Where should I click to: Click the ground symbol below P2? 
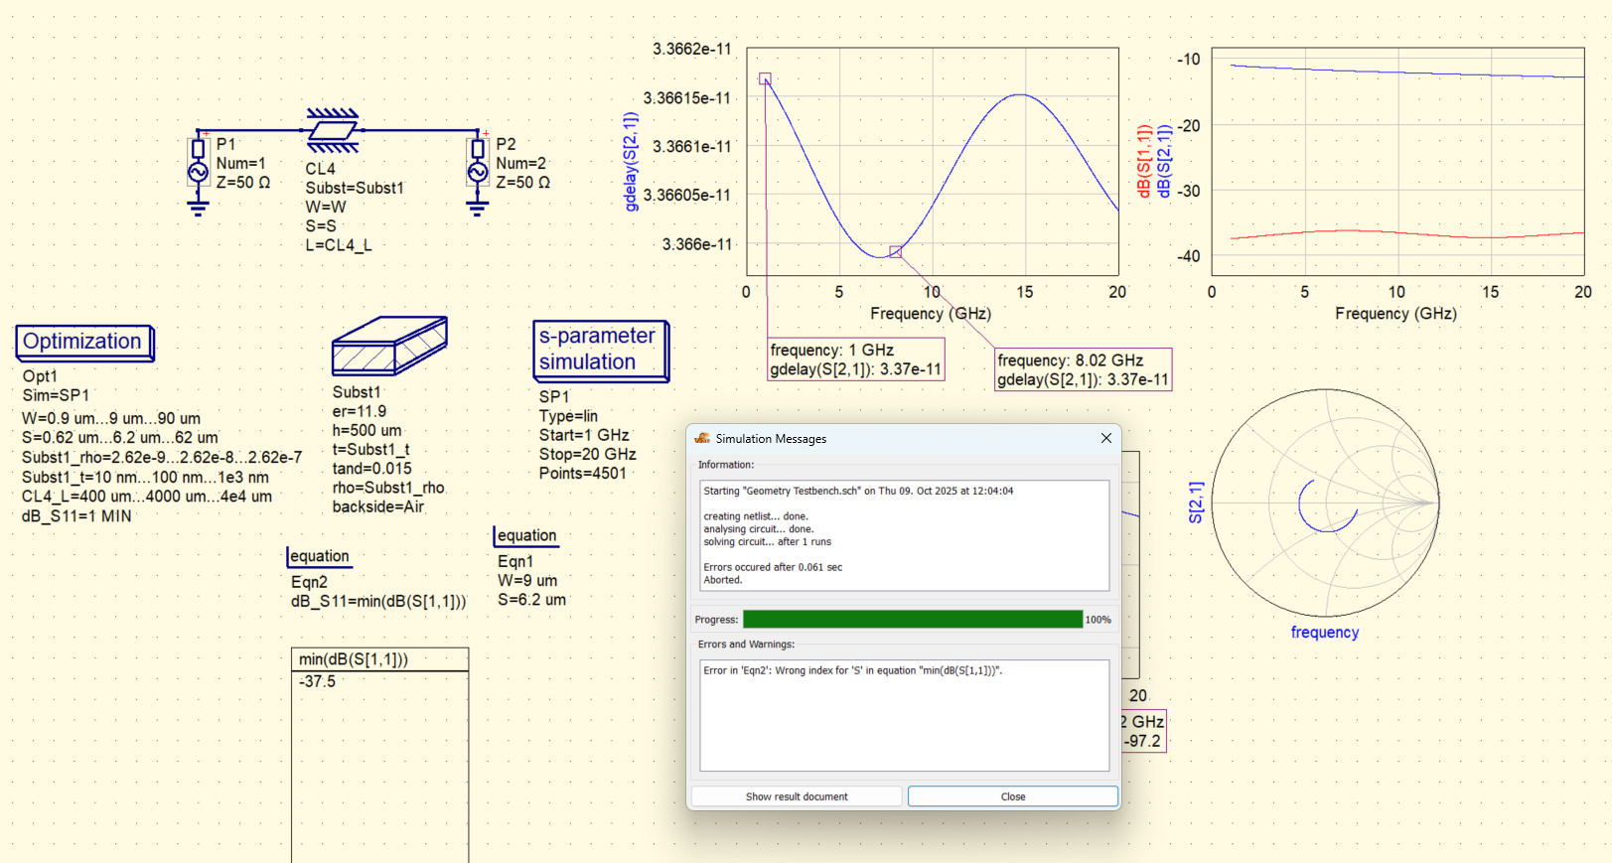478,208
